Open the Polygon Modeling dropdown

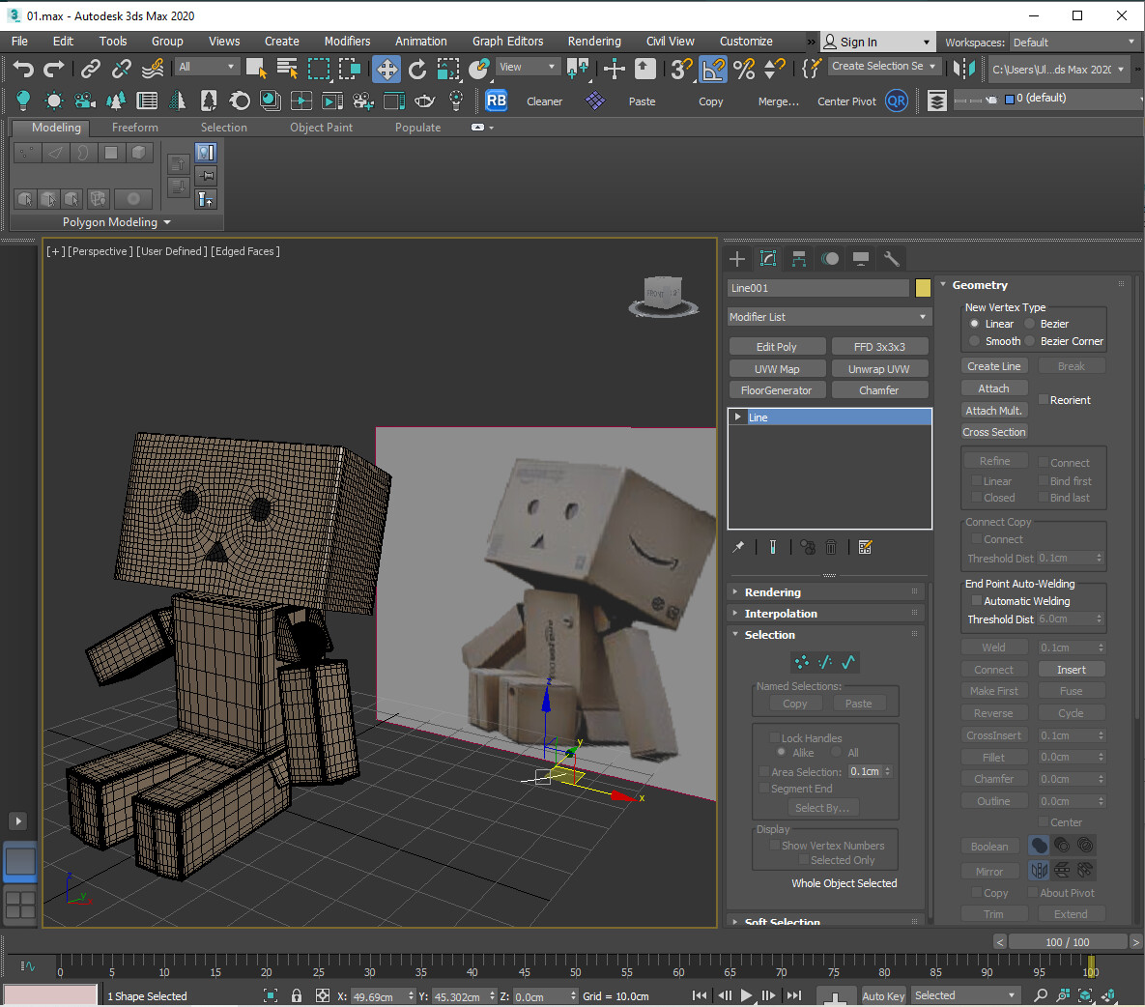pyautogui.click(x=116, y=222)
